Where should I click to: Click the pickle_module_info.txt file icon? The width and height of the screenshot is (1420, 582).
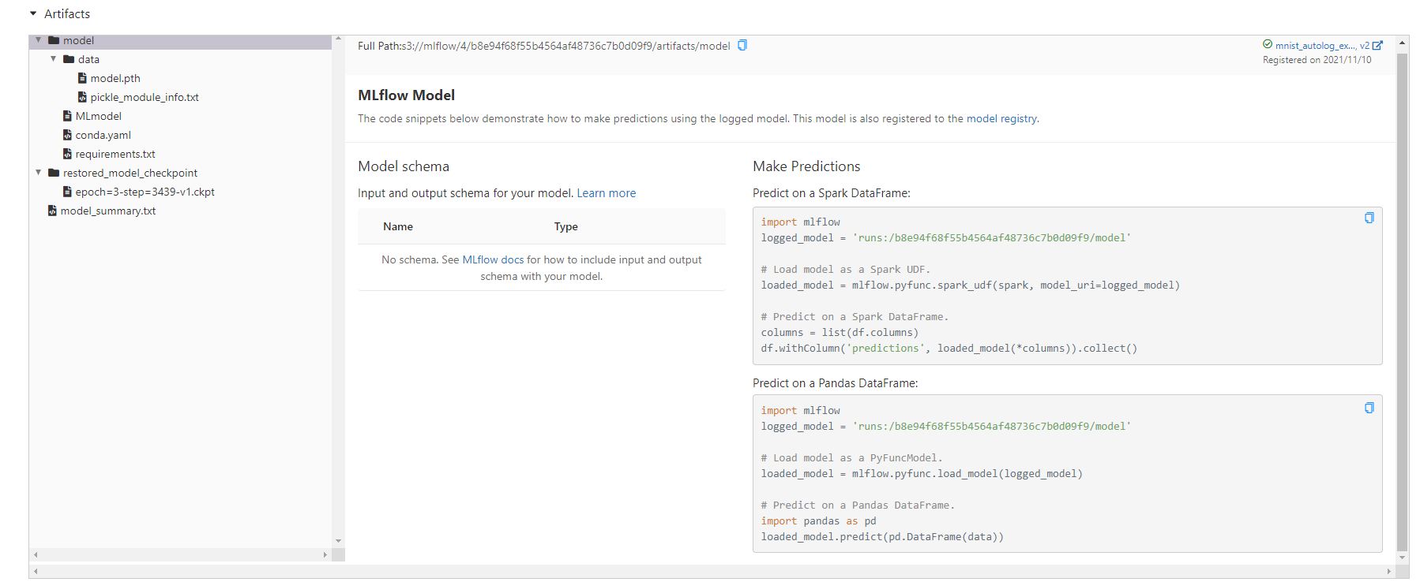[x=82, y=97]
